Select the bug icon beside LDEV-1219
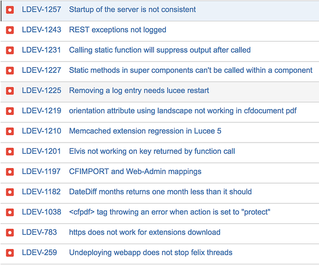The height and width of the screenshot is (266, 319). click(x=10, y=111)
